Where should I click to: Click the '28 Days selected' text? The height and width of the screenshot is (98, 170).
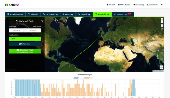point(37,26)
